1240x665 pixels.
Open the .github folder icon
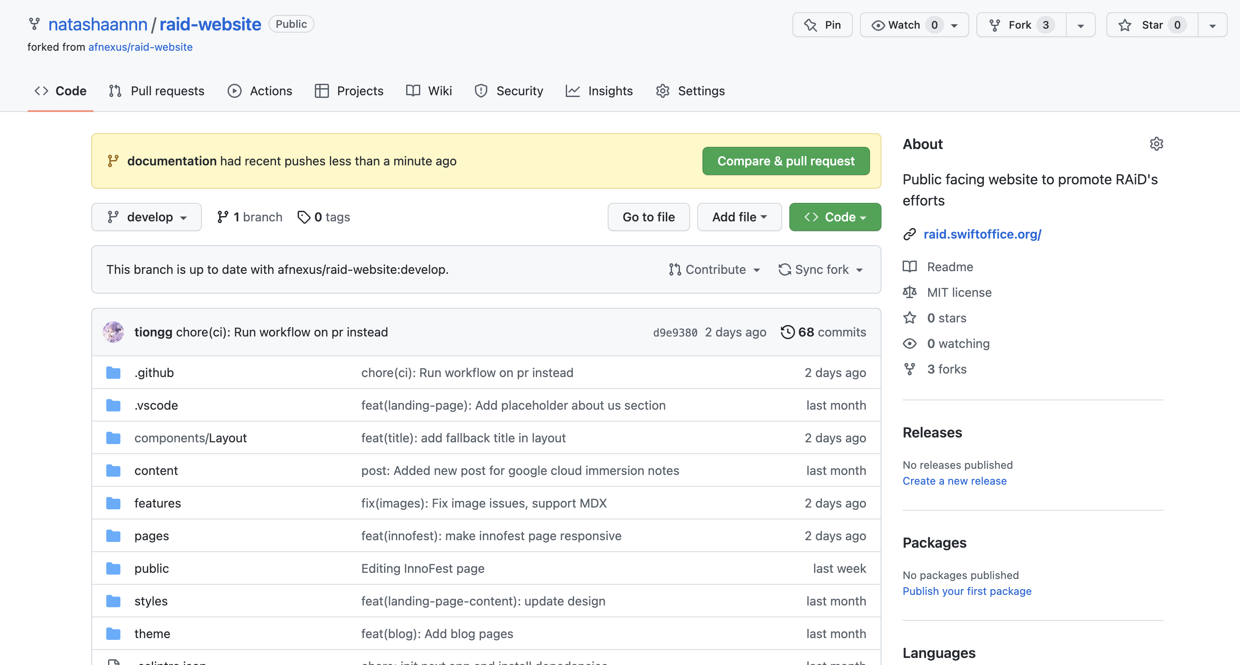click(x=114, y=373)
